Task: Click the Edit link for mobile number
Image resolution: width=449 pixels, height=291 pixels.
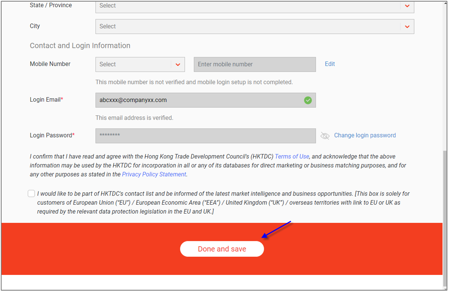Action: [329, 64]
